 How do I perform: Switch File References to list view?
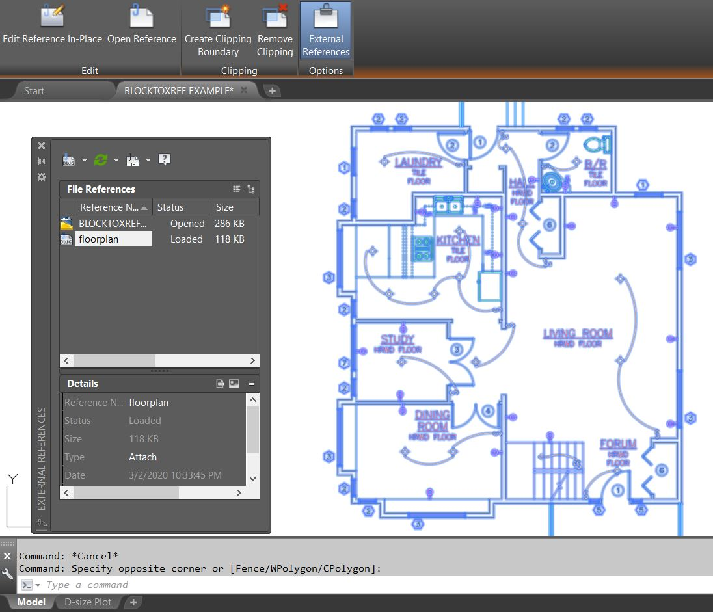click(x=237, y=189)
